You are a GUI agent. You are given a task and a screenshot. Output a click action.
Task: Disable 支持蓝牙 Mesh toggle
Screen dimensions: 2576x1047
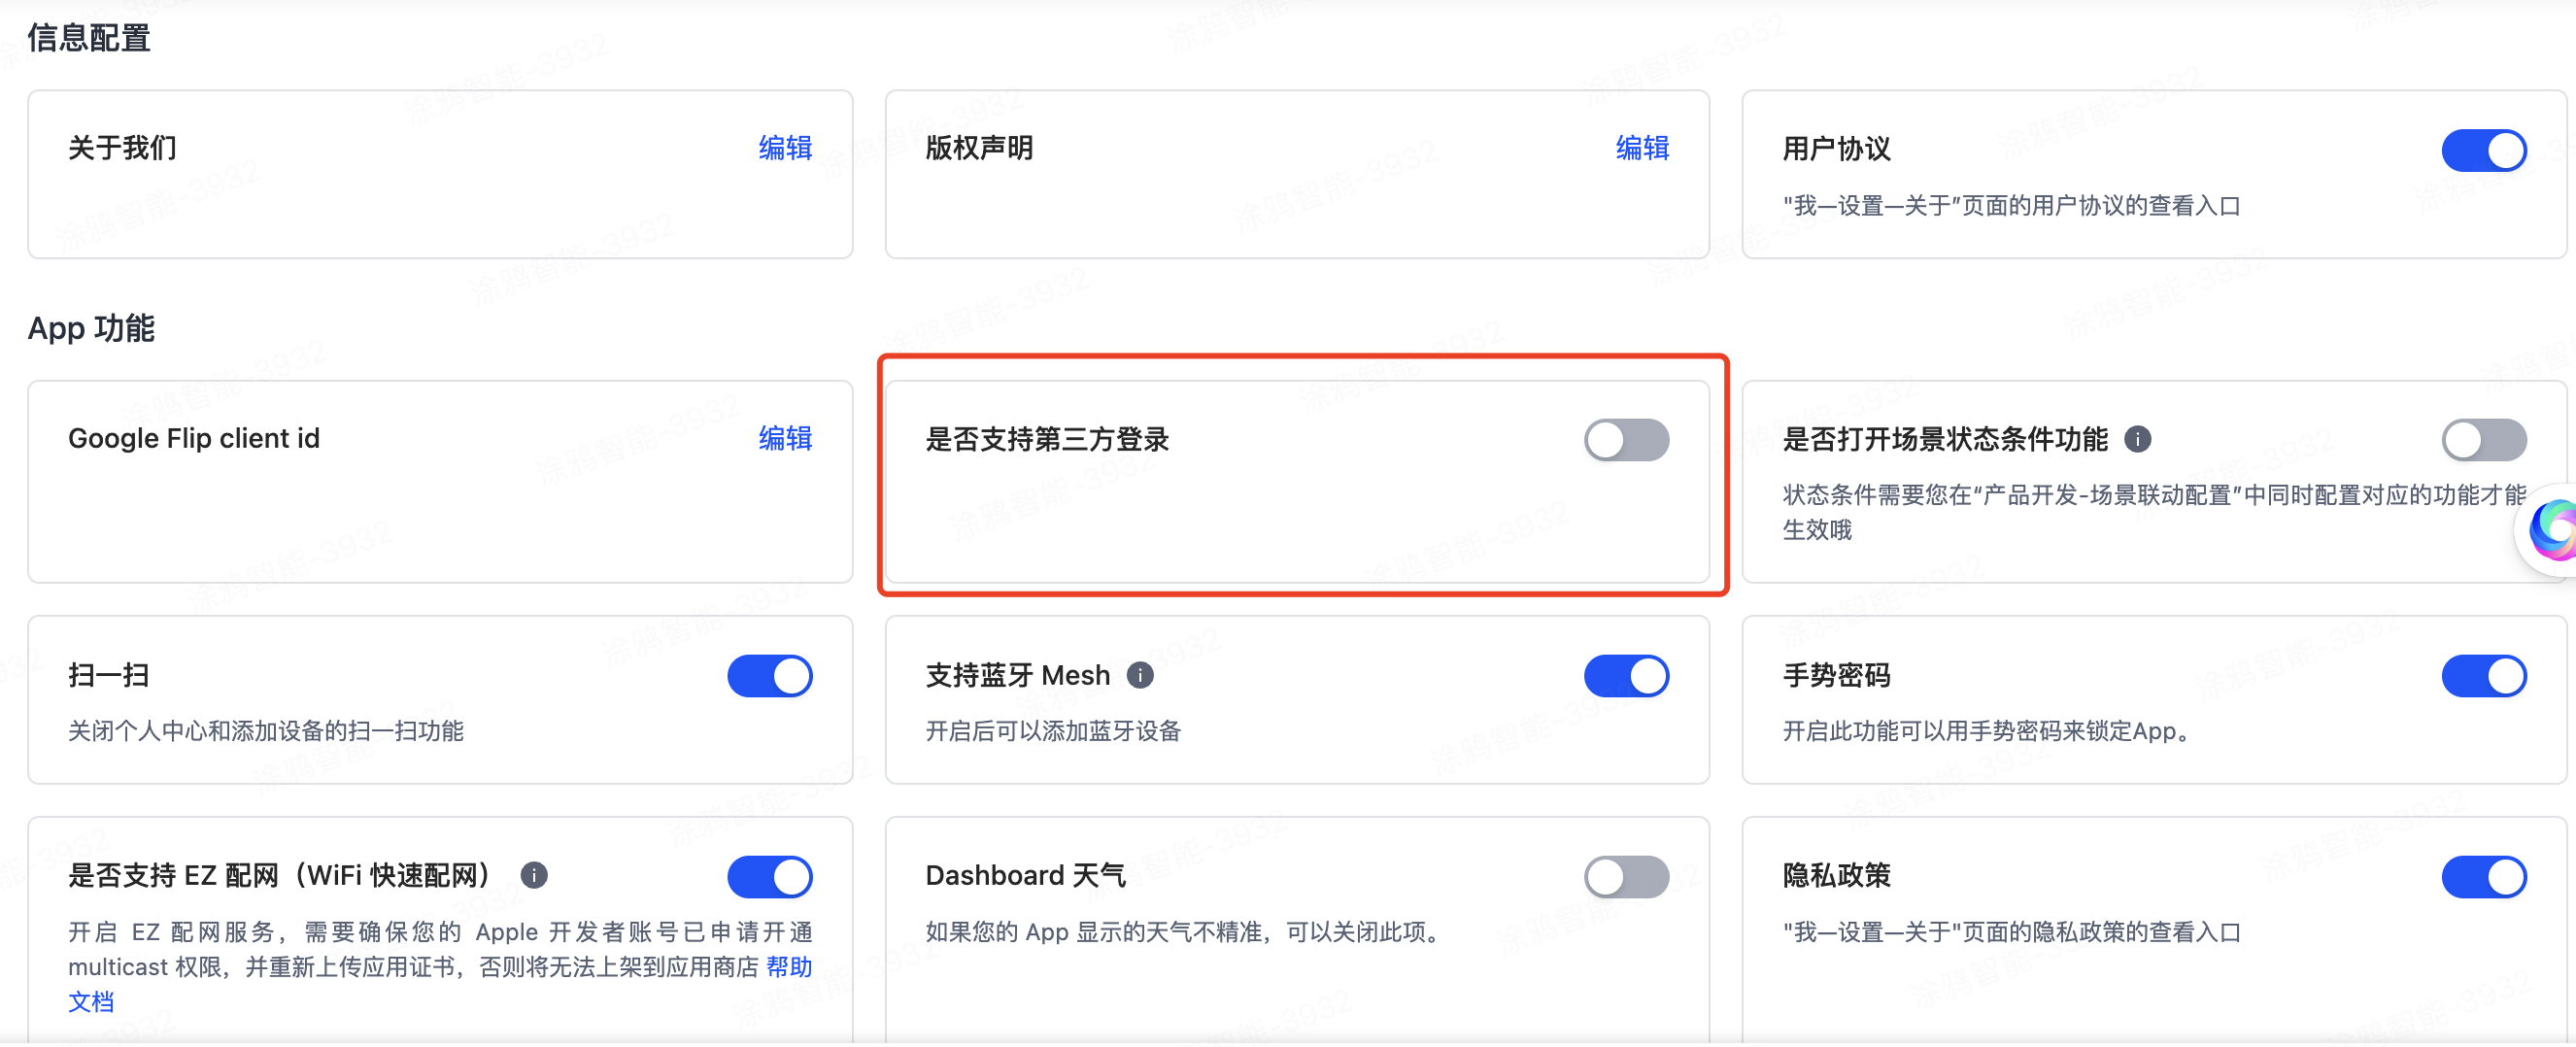(1626, 677)
